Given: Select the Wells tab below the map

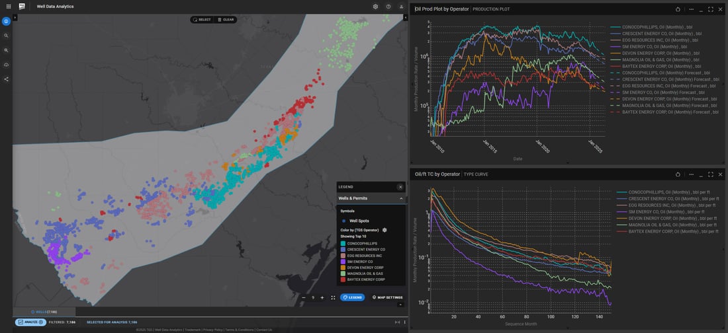Looking at the screenshot, I should [44, 311].
